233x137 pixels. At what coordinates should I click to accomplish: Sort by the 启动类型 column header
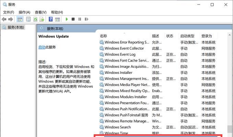[x=187, y=36]
